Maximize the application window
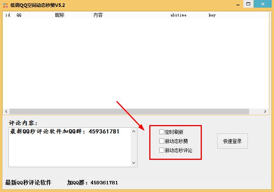274x192 pixels. [248, 4]
